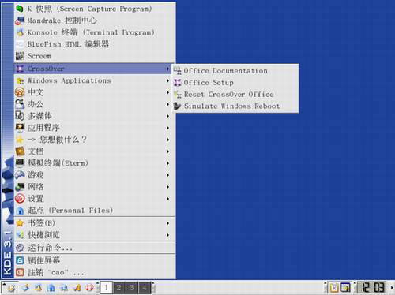Viewport: 395px width, 295px height.
Task: Click the Office Documentation submenu icon
Action: point(178,71)
